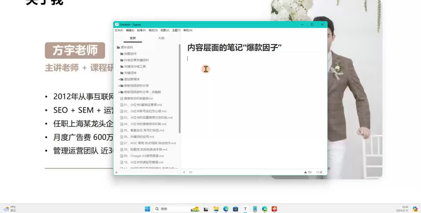Open Microsoft Store from taskbar

click(235, 209)
